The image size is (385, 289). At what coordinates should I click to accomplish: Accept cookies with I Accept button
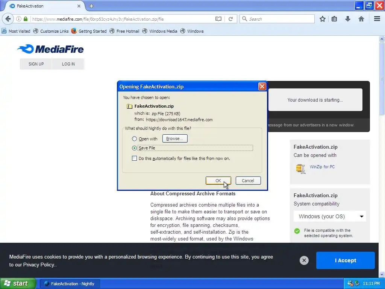click(x=345, y=260)
